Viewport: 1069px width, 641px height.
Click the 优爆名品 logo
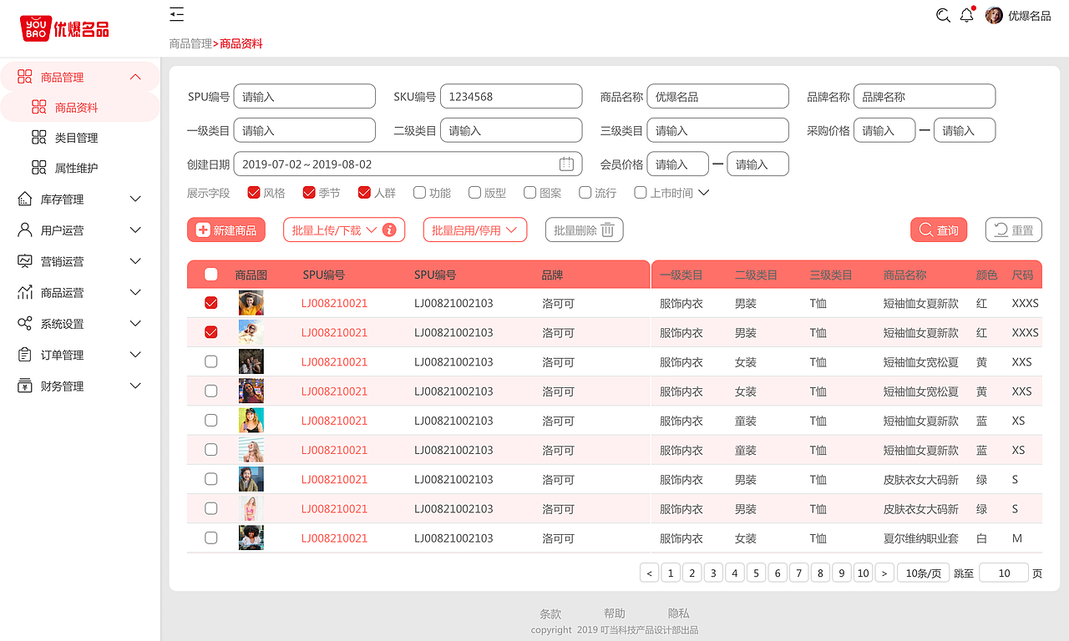click(64, 28)
